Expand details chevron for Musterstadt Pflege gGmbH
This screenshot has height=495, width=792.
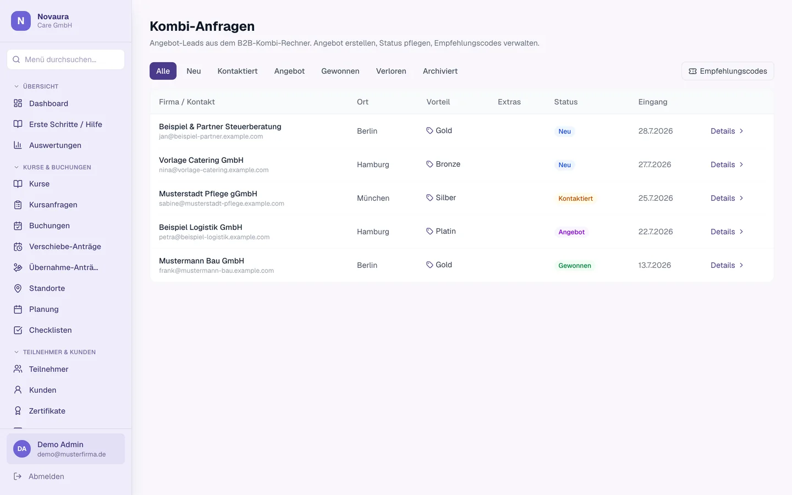[741, 198]
